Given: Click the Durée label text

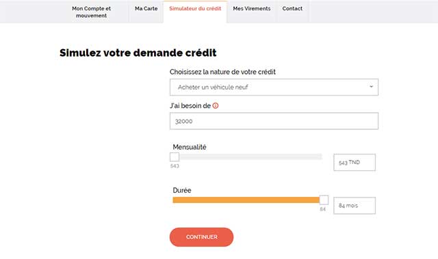Looking at the screenshot, I should 182,190.
